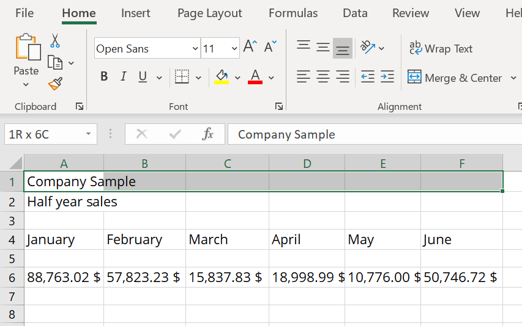Toggle Italic formatting

[x=123, y=77]
